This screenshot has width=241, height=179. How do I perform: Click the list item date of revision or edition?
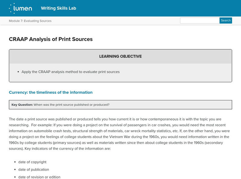click(39, 177)
